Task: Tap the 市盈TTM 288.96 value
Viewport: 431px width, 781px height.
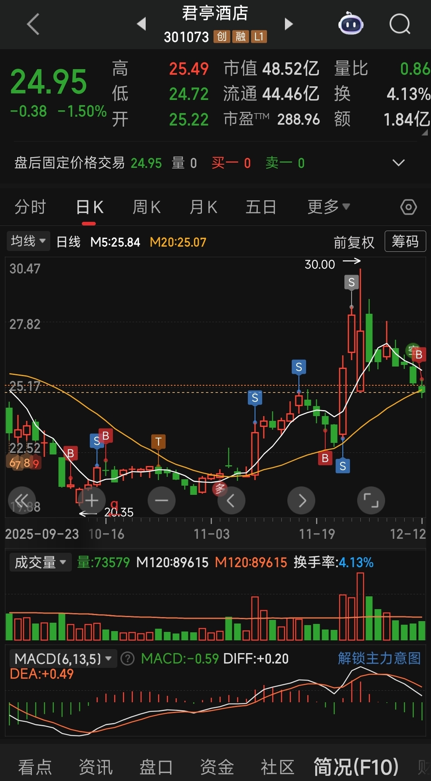Action: 272,119
